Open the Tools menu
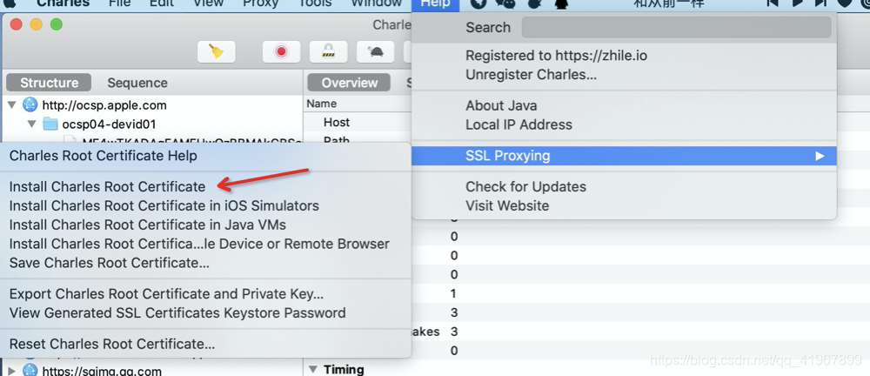 tap(315, 3)
